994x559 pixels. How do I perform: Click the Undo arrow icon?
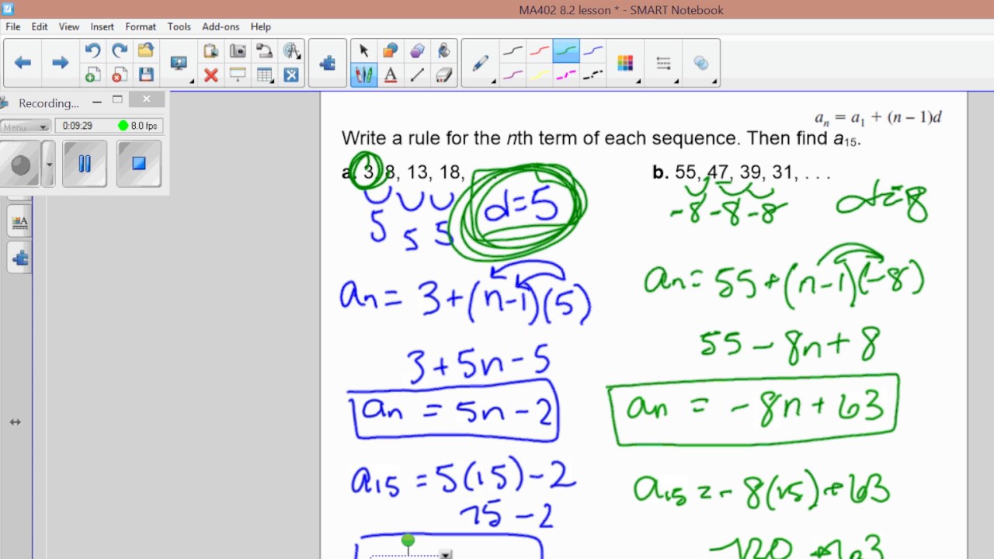92,50
